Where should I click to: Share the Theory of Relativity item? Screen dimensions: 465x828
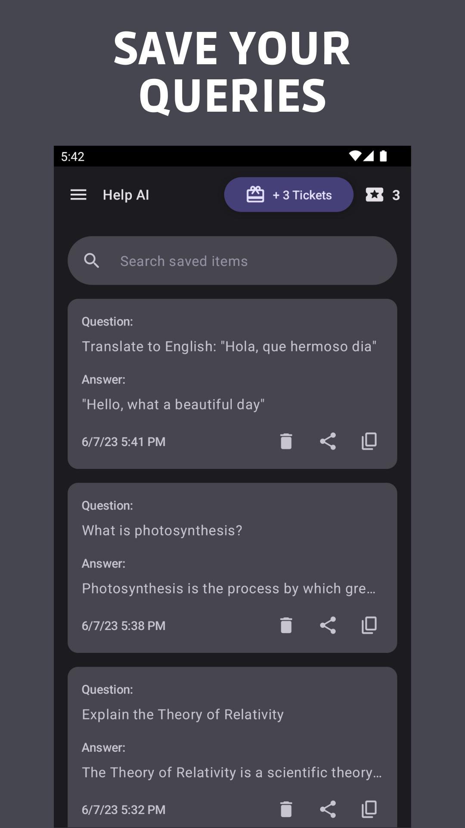(328, 809)
